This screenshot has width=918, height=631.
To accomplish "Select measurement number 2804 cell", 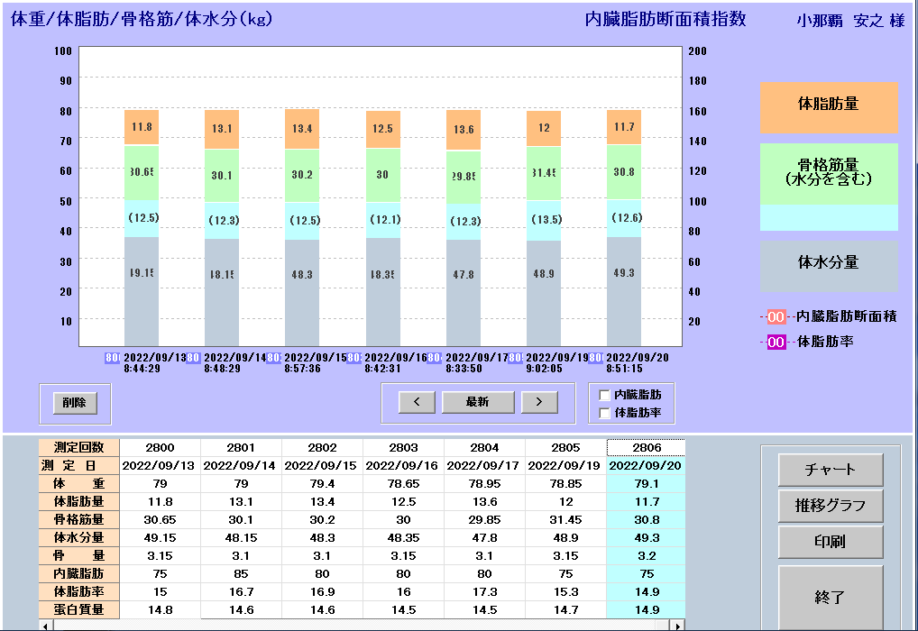I will point(485,448).
